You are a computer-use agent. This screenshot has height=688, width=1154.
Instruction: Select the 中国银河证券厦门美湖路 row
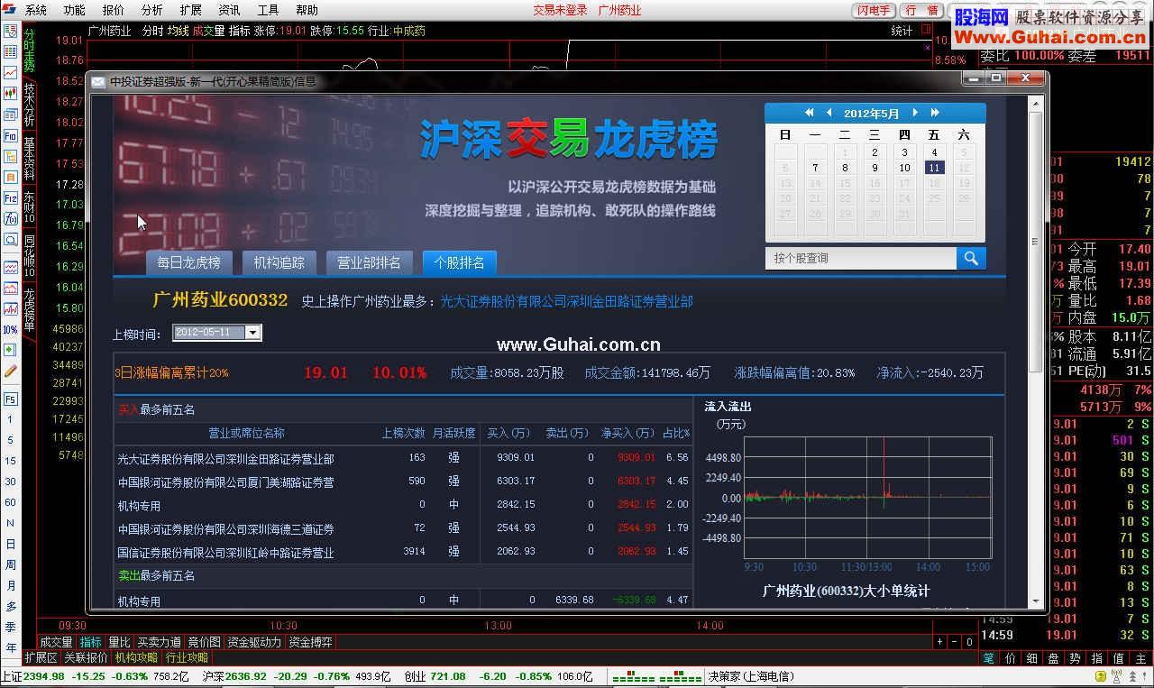click(403, 482)
